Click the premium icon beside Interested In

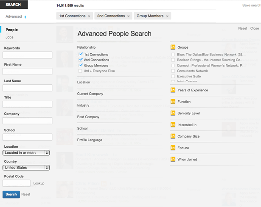point(173,124)
